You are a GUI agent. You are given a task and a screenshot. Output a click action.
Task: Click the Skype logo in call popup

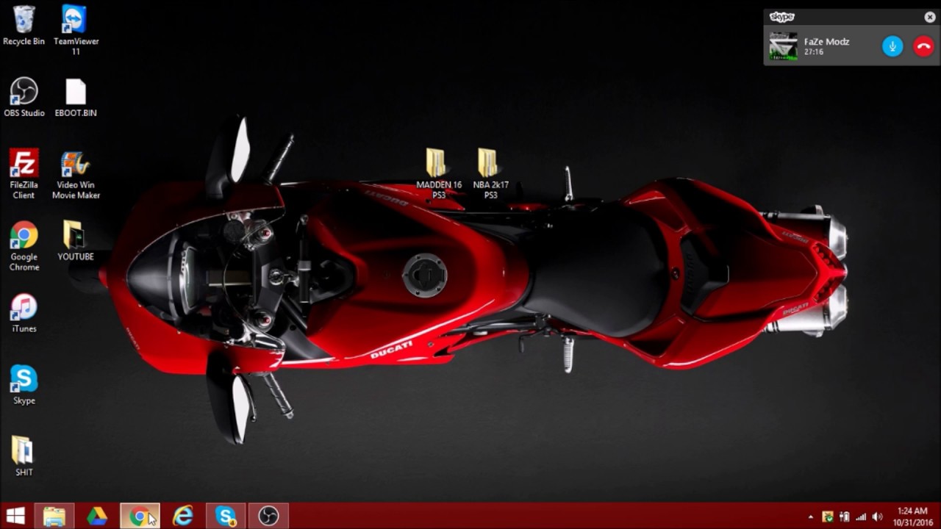tap(781, 17)
